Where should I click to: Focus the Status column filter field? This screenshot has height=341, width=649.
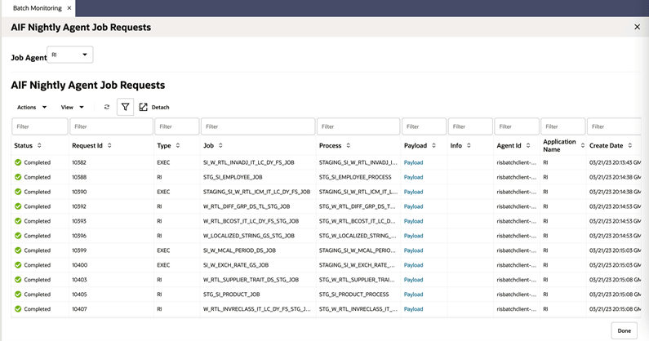click(40, 126)
